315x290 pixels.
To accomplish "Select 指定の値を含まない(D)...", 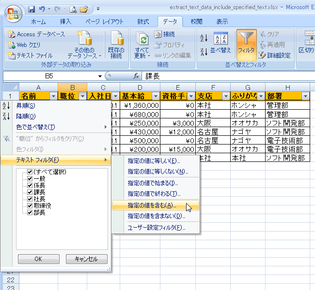I will 156,216.
